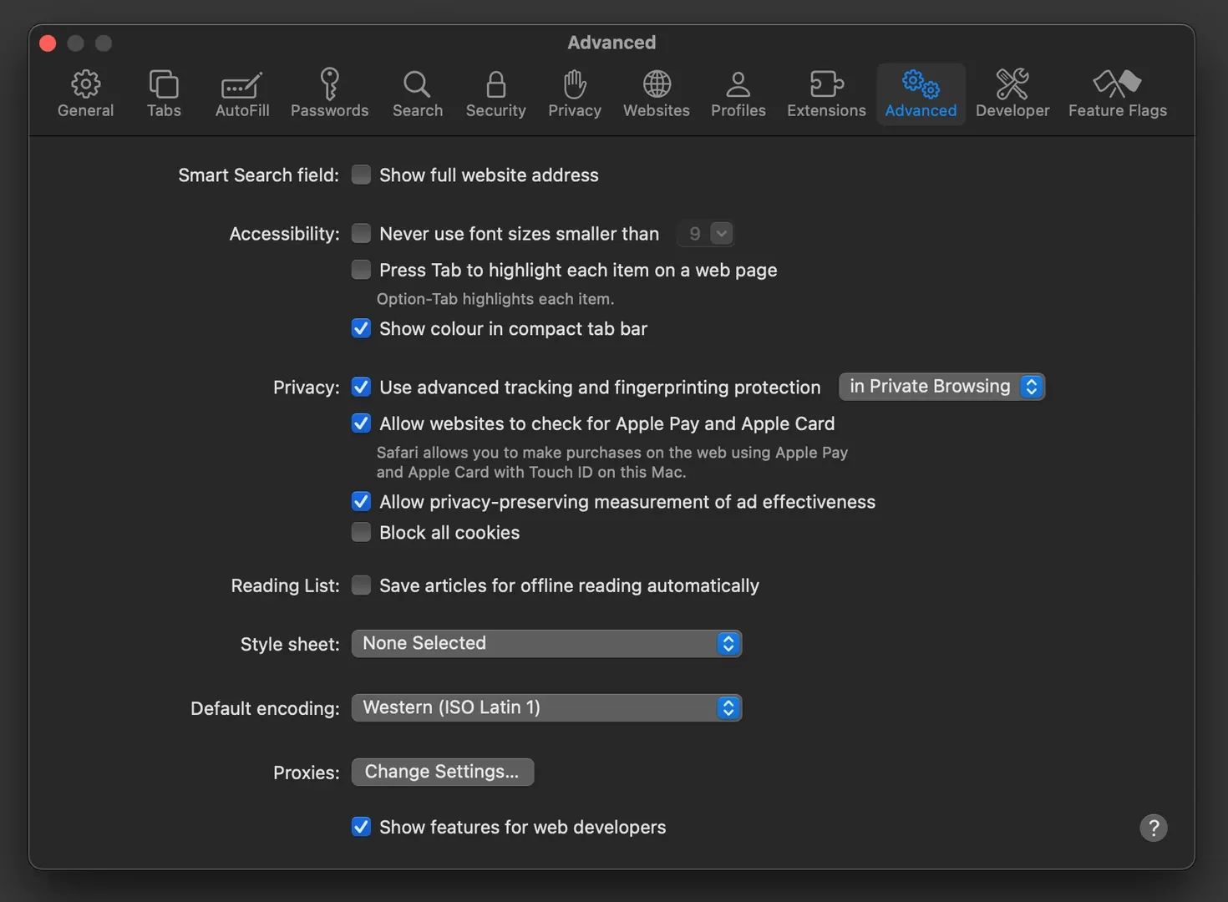Switch to the Tabs settings icon
Screen dimensions: 1228x902
click(164, 94)
